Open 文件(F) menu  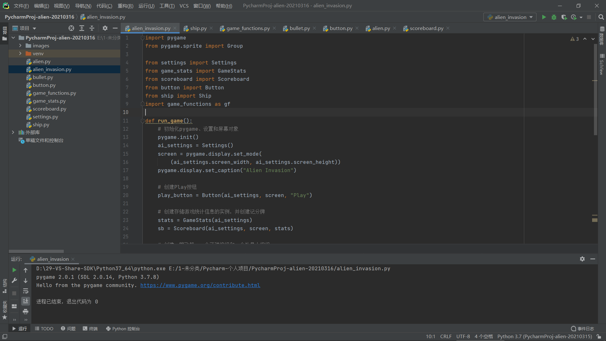pos(21,6)
